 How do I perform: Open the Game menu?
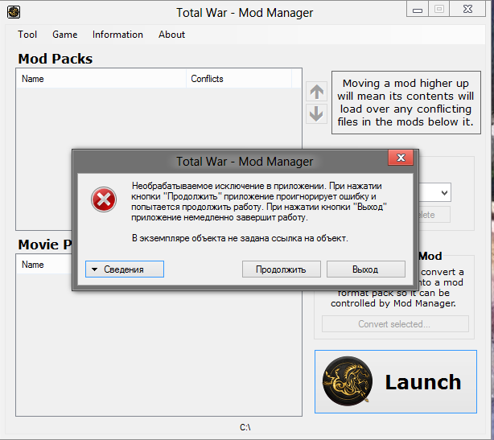(65, 35)
